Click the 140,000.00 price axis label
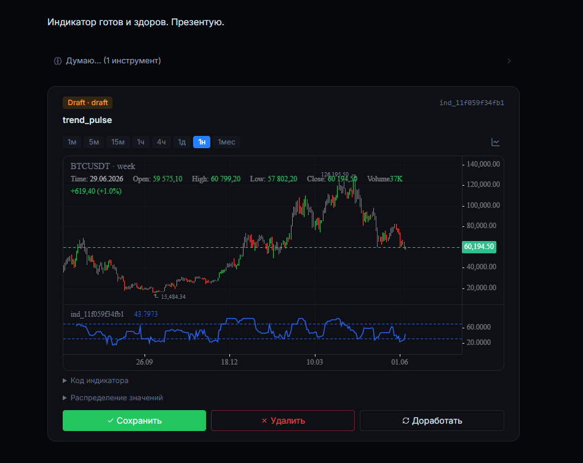Screen dimensions: 583x463 pyautogui.click(x=483, y=164)
